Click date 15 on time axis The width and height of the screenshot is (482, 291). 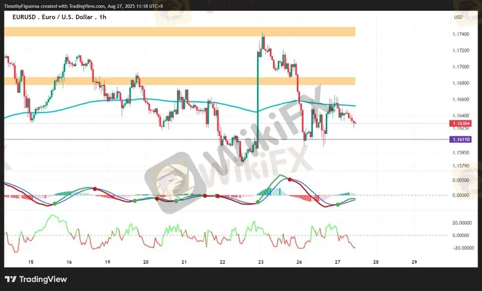[x=31, y=262]
